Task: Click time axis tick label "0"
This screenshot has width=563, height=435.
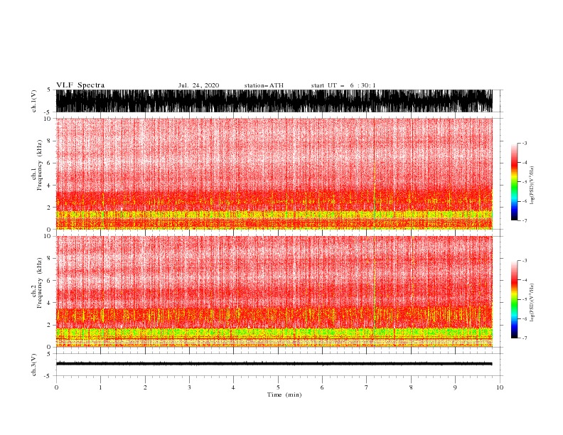Action: click(x=56, y=387)
